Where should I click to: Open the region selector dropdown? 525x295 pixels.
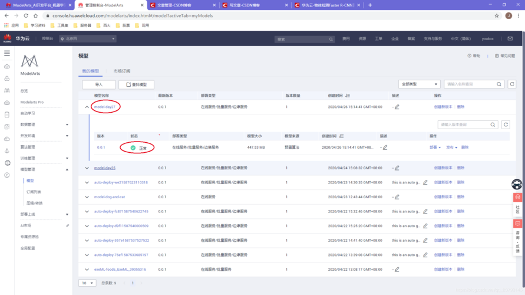[88, 39]
